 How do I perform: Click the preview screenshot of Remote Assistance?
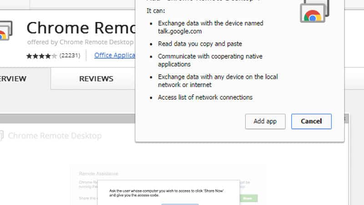[x=168, y=185]
